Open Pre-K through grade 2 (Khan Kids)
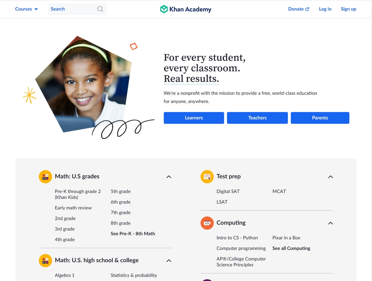The height and width of the screenshot is (281, 372). pos(78,194)
